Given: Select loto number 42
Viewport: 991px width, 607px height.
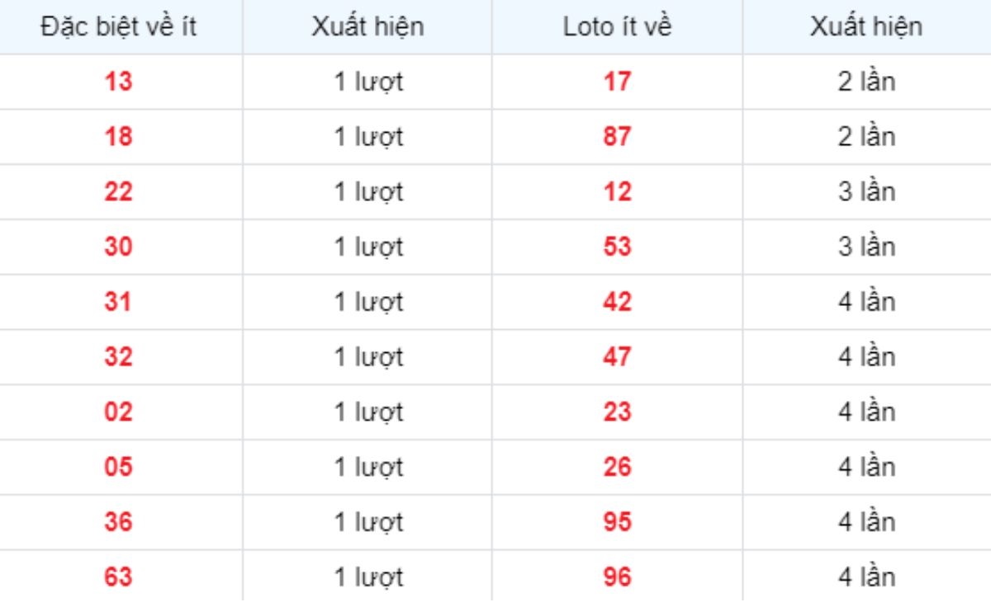Looking at the screenshot, I should click(617, 302).
